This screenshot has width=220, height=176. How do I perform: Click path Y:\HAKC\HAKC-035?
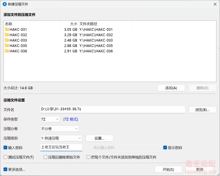(96, 46)
